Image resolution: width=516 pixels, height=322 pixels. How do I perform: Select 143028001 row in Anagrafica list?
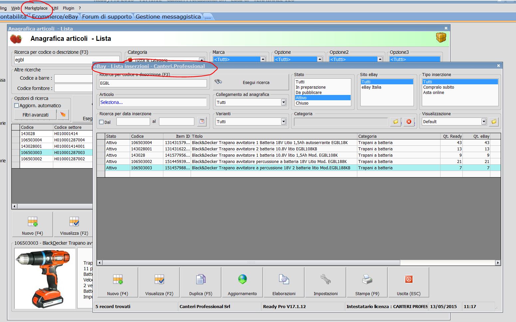52,146
